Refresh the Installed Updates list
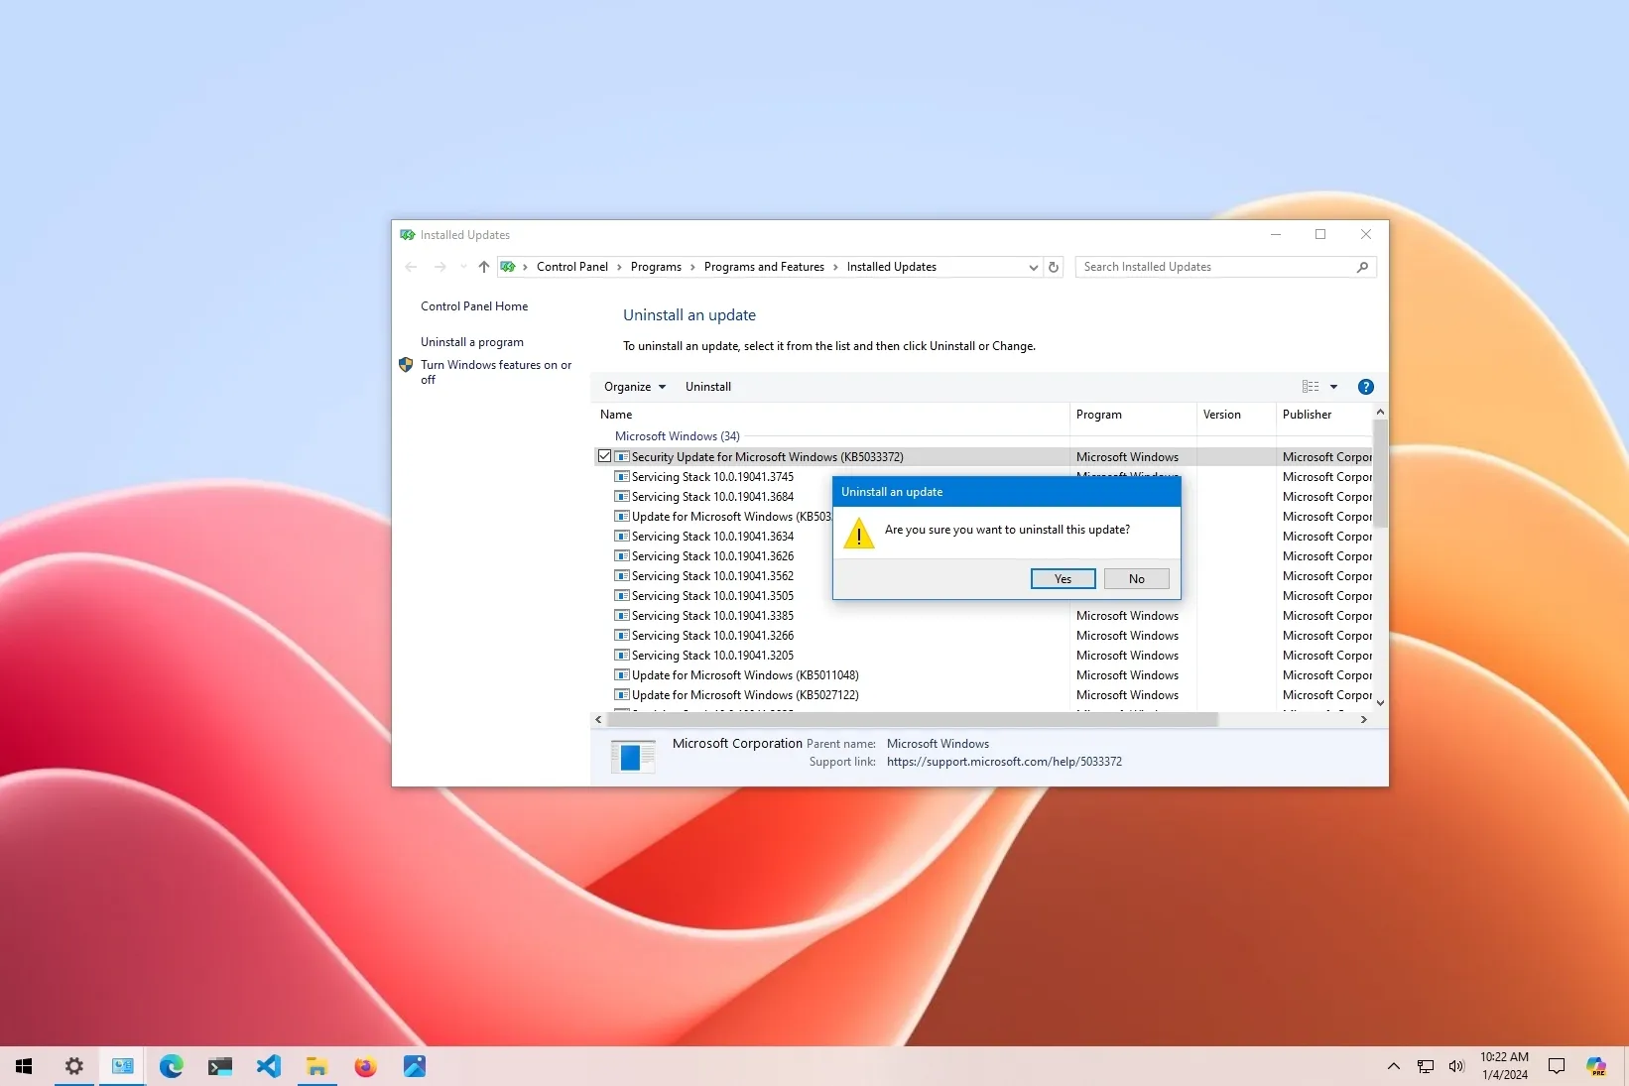This screenshot has height=1086, width=1629. (1054, 267)
